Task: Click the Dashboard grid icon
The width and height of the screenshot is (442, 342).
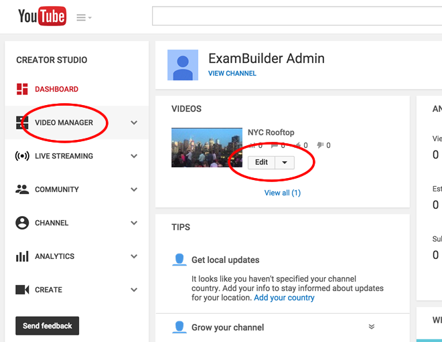Action: click(x=22, y=89)
